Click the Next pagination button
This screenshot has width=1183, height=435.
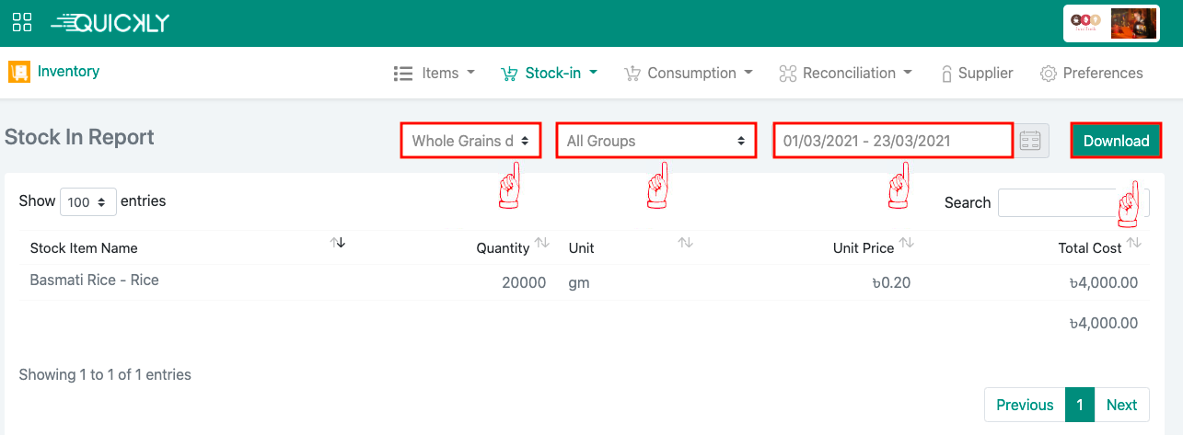tap(1121, 405)
